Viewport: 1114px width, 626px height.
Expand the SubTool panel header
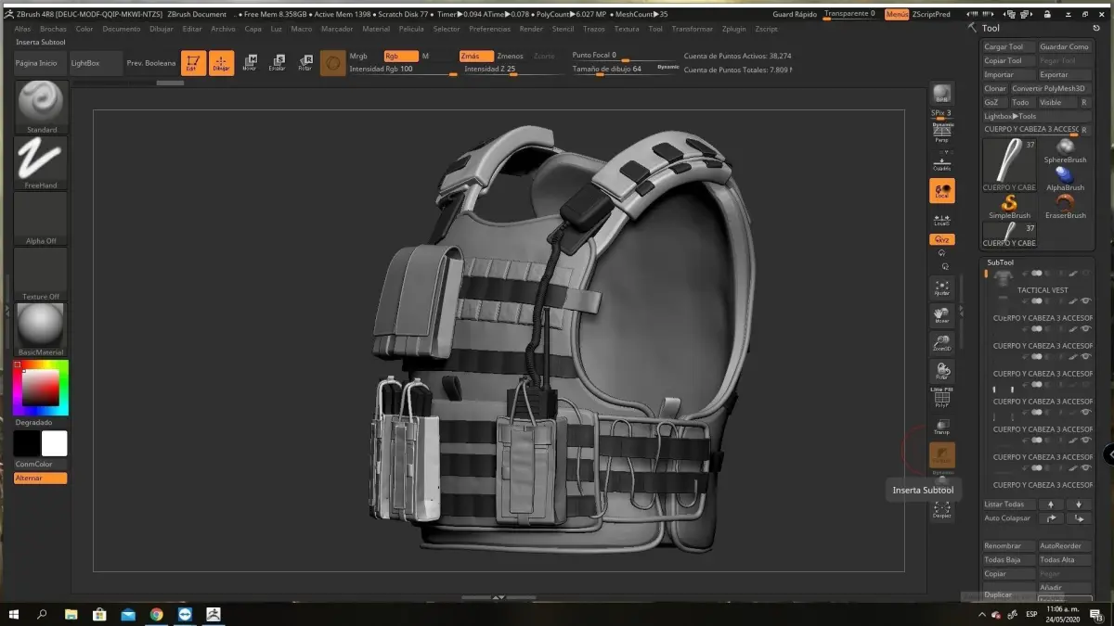tap(1001, 262)
